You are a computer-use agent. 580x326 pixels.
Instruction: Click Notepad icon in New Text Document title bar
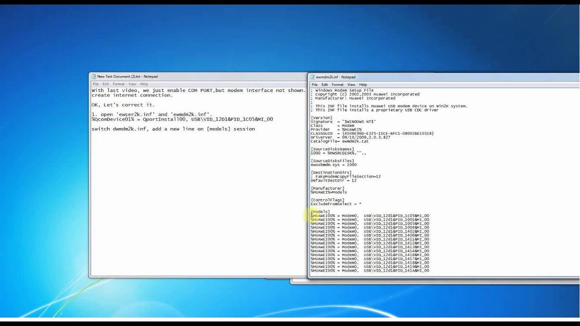coord(94,77)
